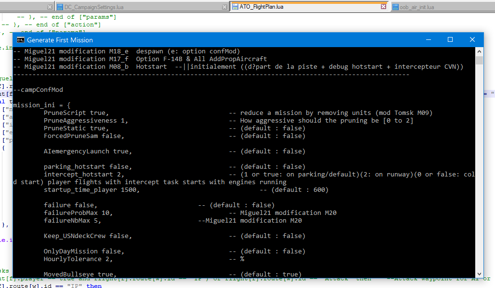The height and width of the screenshot is (288, 495).
Task: Click the 'M08_b Hotstart' line
Action: click(238, 67)
